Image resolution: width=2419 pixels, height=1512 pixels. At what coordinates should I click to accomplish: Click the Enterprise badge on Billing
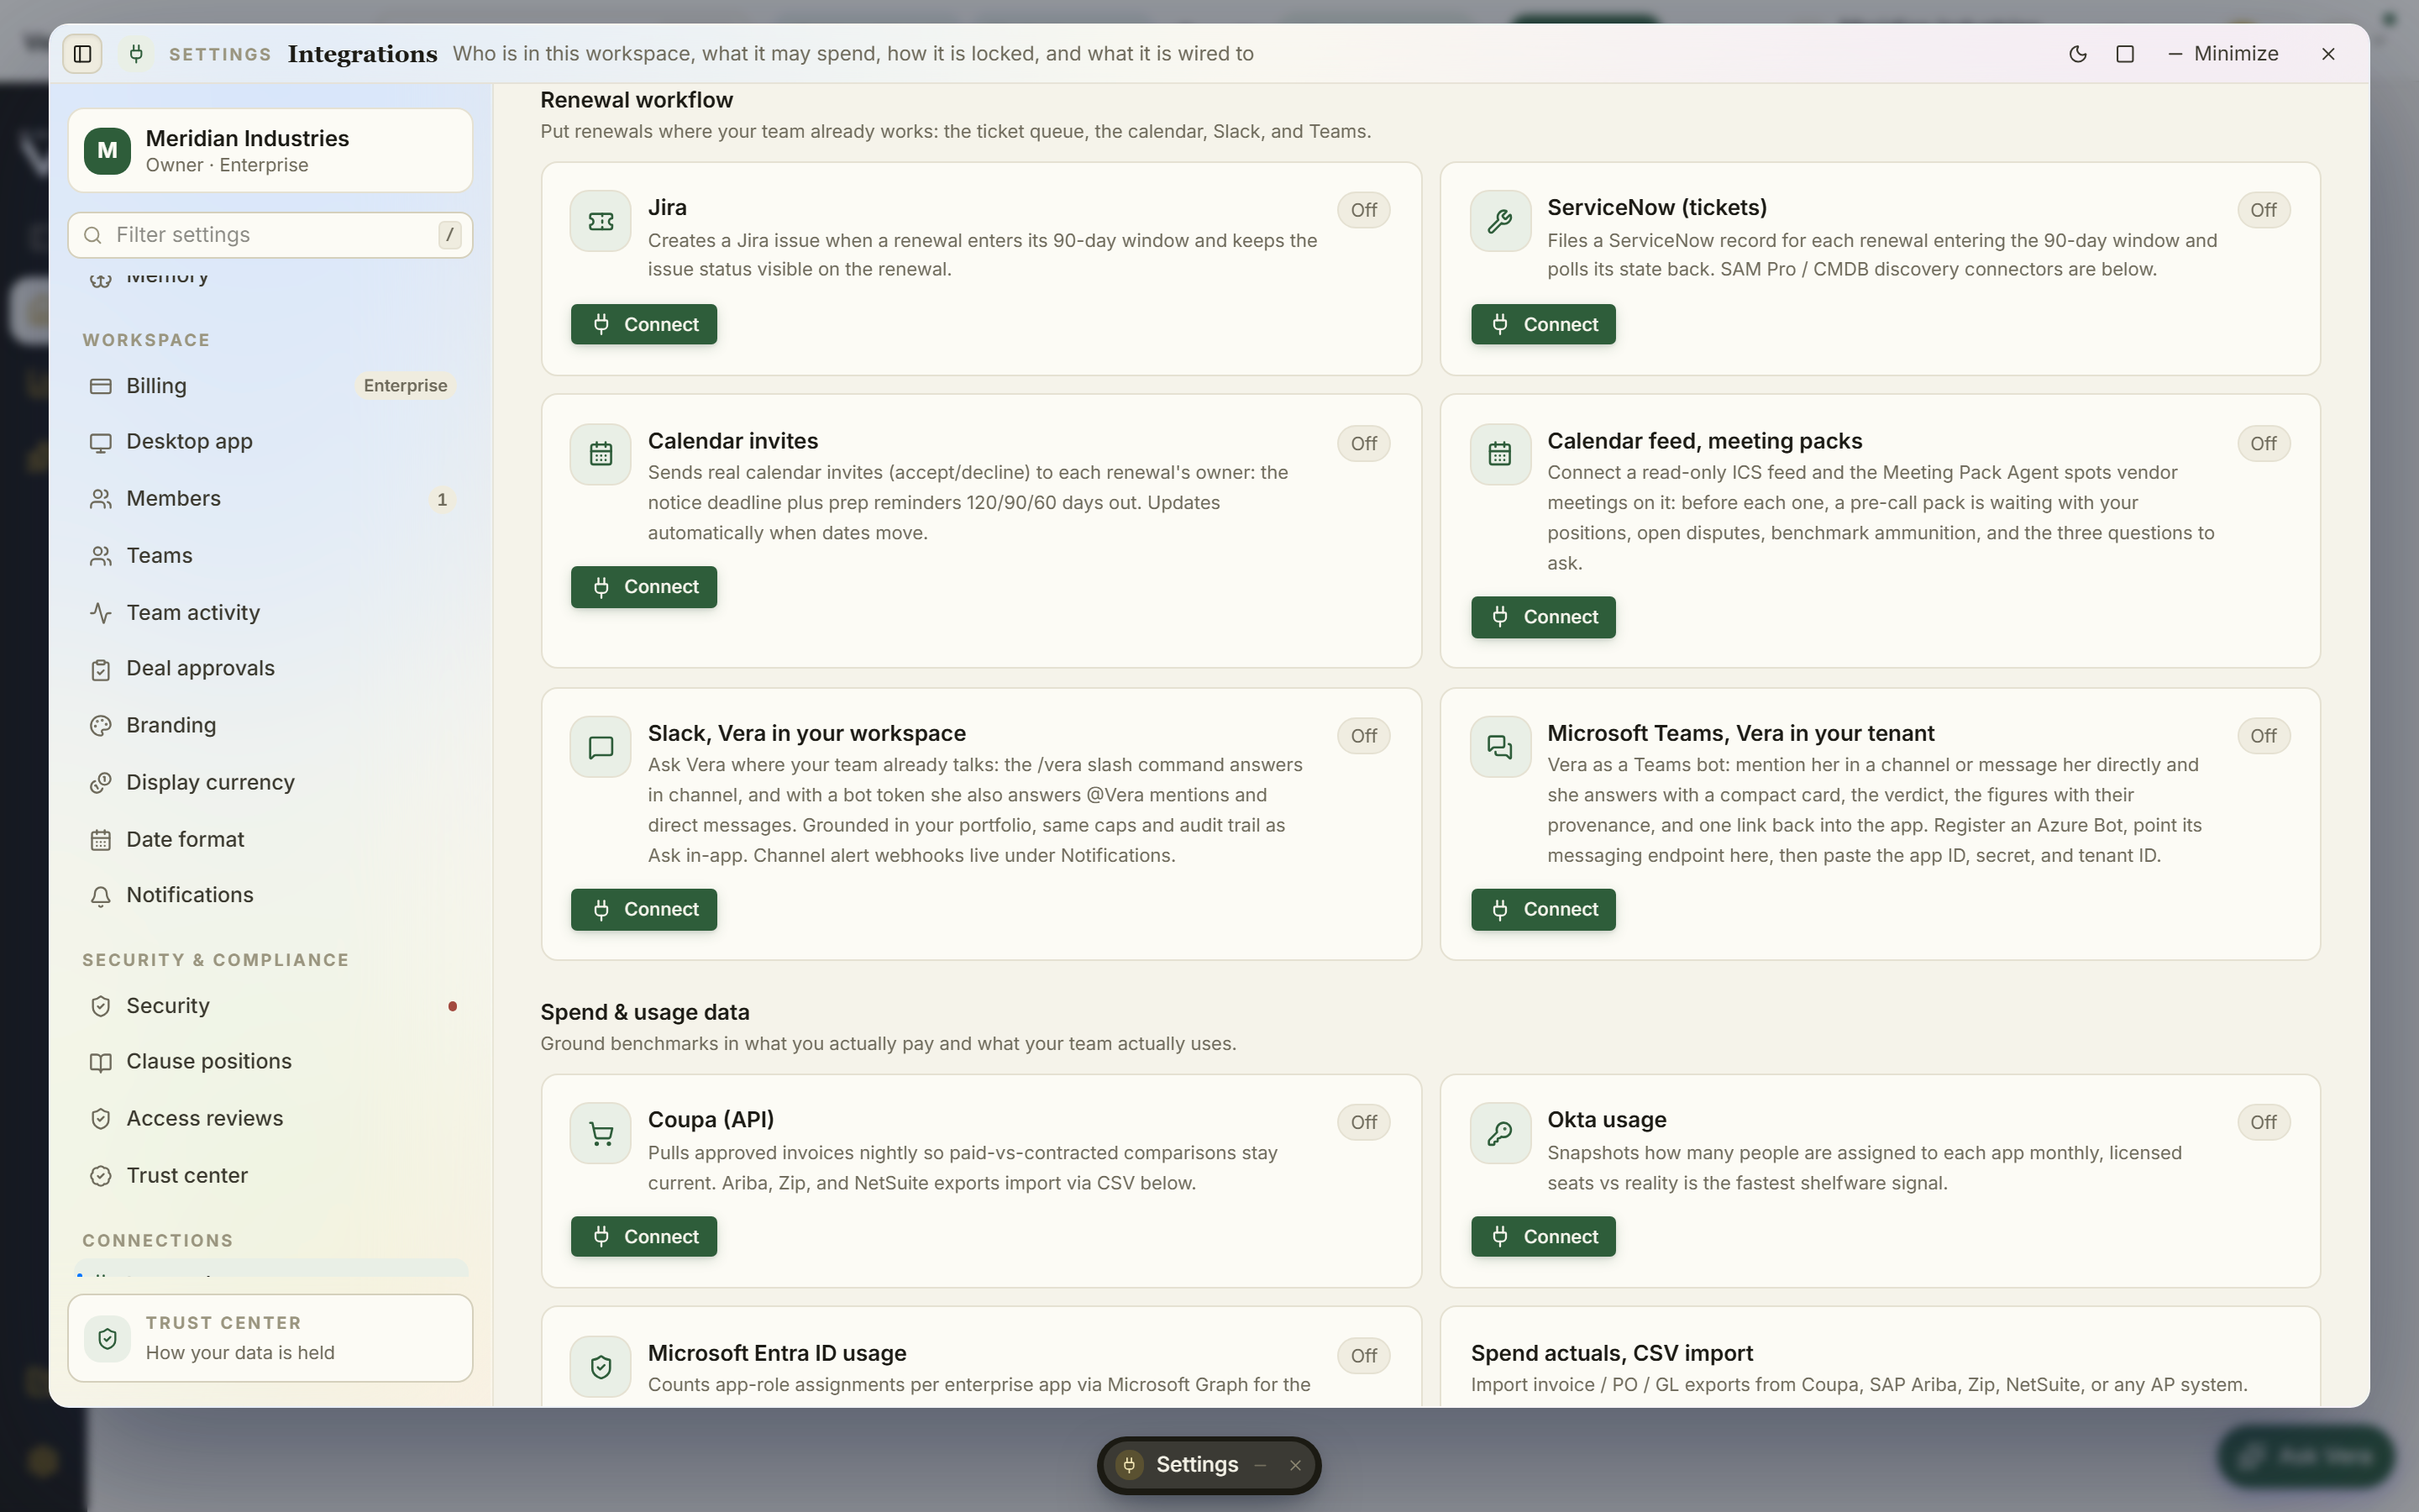pyautogui.click(x=405, y=386)
